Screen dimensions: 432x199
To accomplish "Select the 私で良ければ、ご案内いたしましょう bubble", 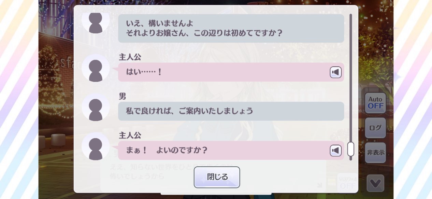I will pos(231,111).
